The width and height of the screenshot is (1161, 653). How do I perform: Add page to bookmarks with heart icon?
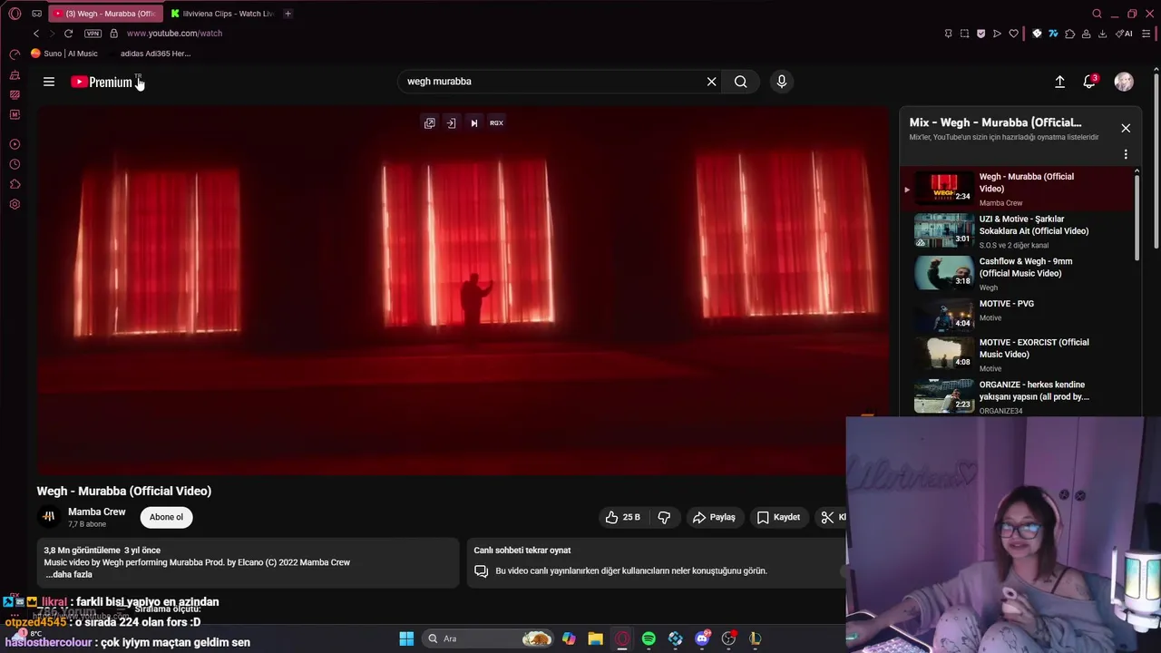[1013, 34]
